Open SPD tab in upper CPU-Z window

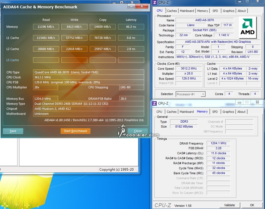(215, 11)
